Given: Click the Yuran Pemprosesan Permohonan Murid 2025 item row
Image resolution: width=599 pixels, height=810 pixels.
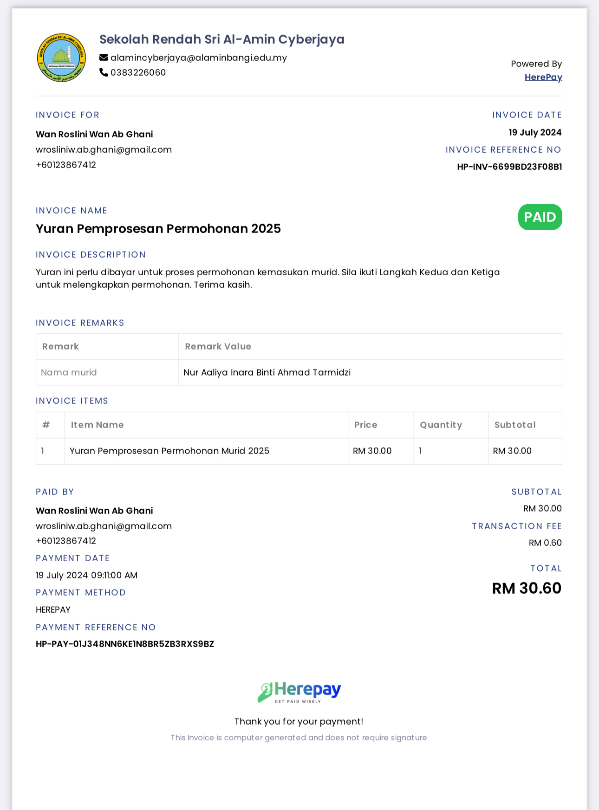Looking at the screenshot, I should pyautogui.click(x=299, y=451).
